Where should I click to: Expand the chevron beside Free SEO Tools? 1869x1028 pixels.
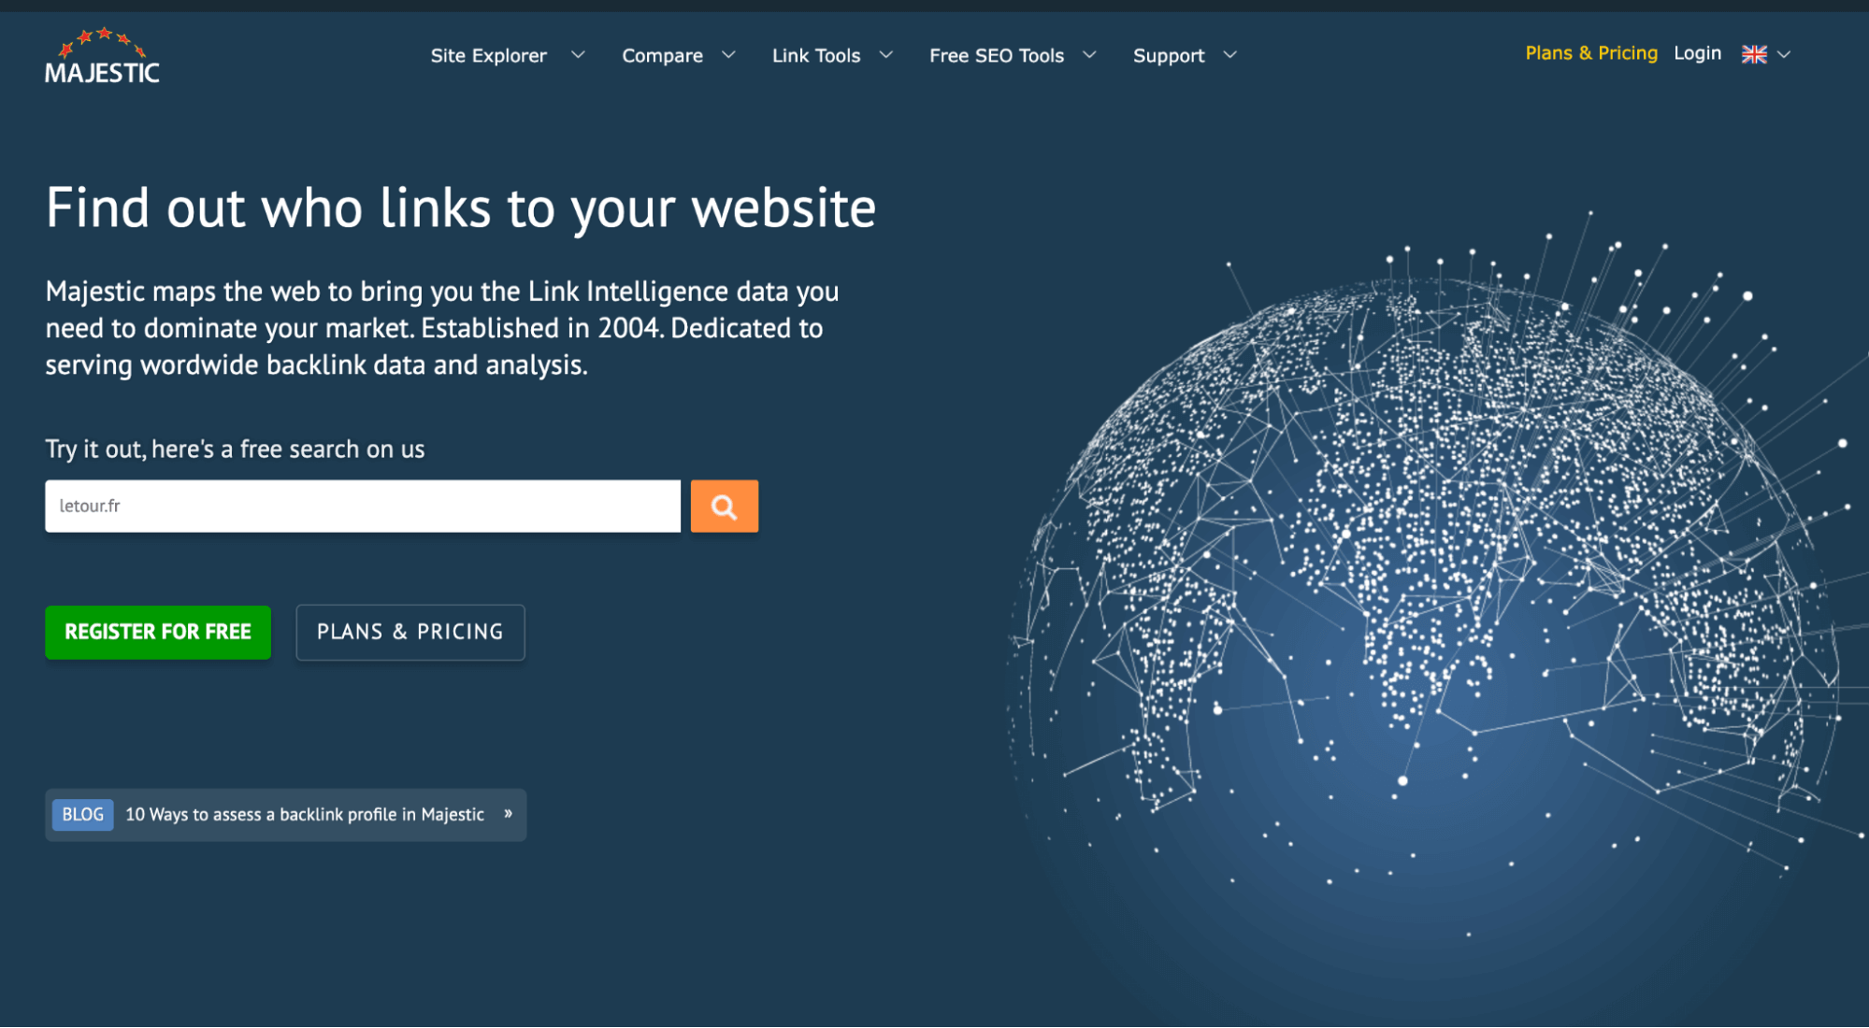[1089, 55]
